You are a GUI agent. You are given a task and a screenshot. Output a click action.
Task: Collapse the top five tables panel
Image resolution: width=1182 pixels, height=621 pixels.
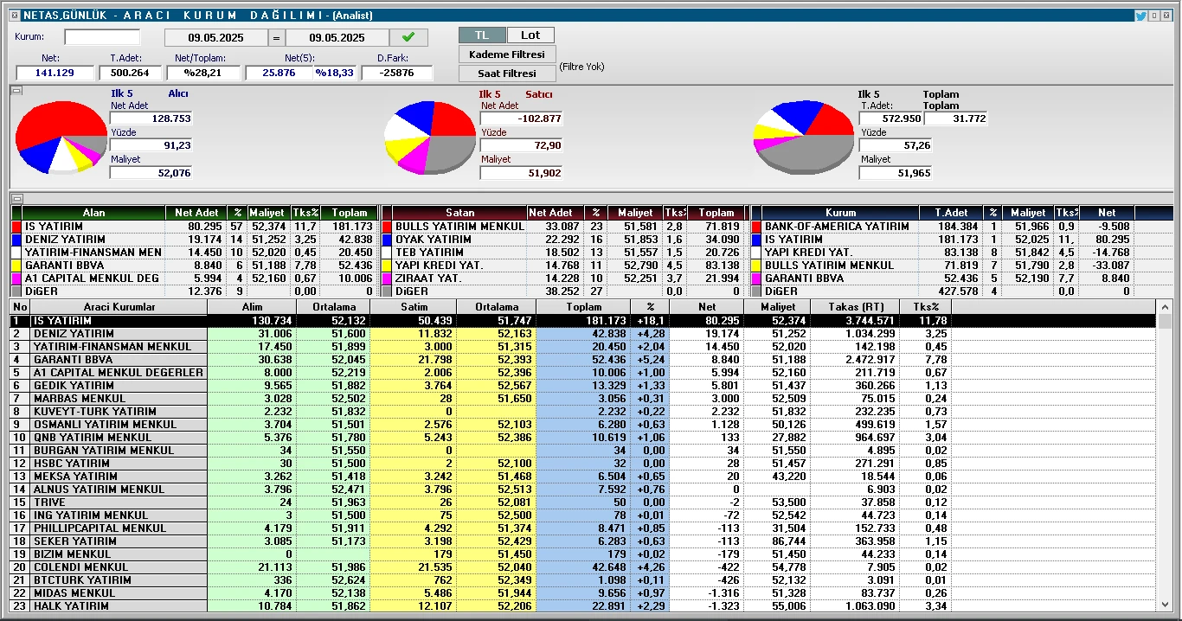[x=16, y=198]
